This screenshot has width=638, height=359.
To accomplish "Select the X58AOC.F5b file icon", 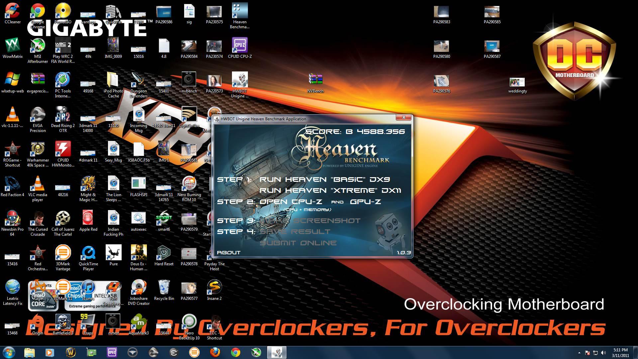I will click(139, 152).
